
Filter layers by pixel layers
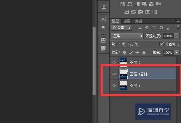tap(140, 27)
